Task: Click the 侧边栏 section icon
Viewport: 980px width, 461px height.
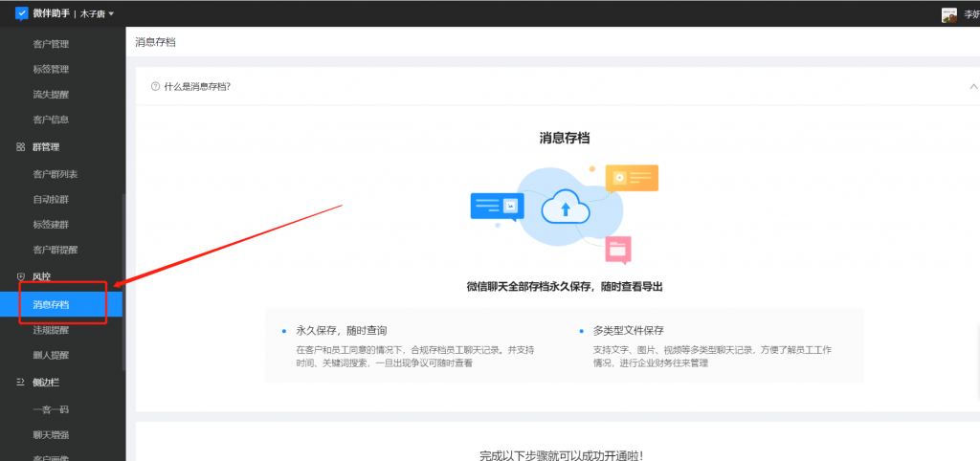Action: [x=21, y=383]
